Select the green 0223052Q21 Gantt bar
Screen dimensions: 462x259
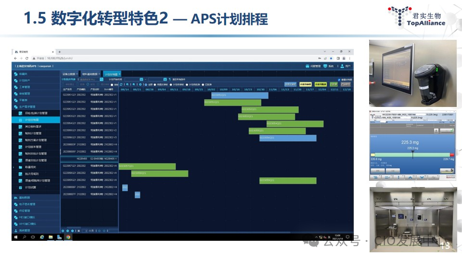[270, 109]
